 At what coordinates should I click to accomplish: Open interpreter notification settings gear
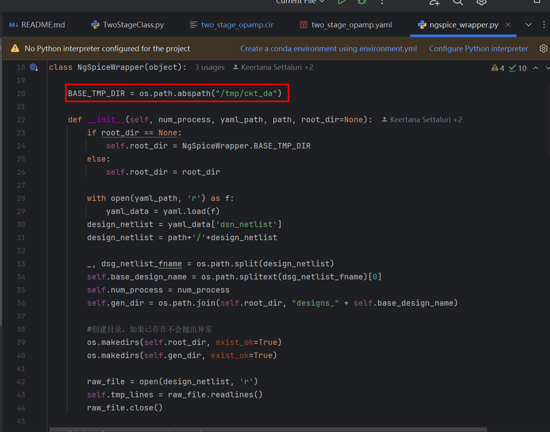pos(543,49)
